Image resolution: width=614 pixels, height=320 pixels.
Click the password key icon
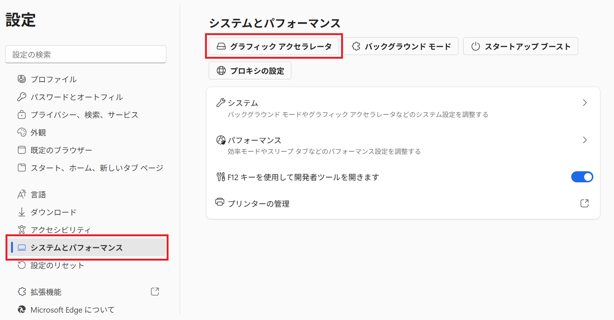pos(22,97)
